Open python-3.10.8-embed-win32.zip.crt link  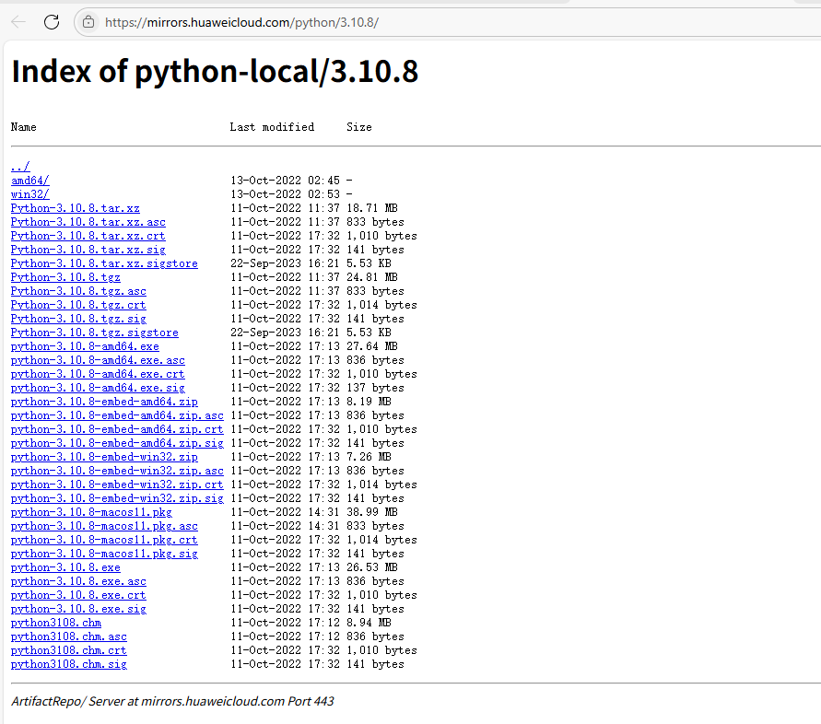(117, 485)
